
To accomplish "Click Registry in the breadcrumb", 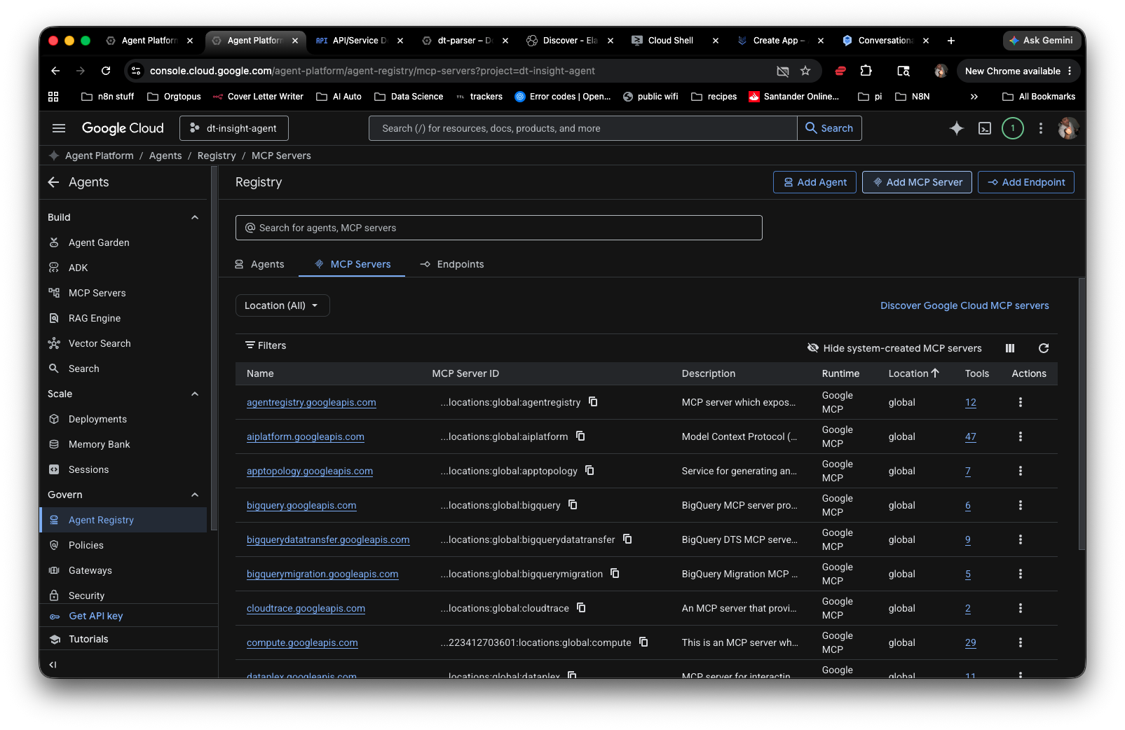I will coord(217,156).
